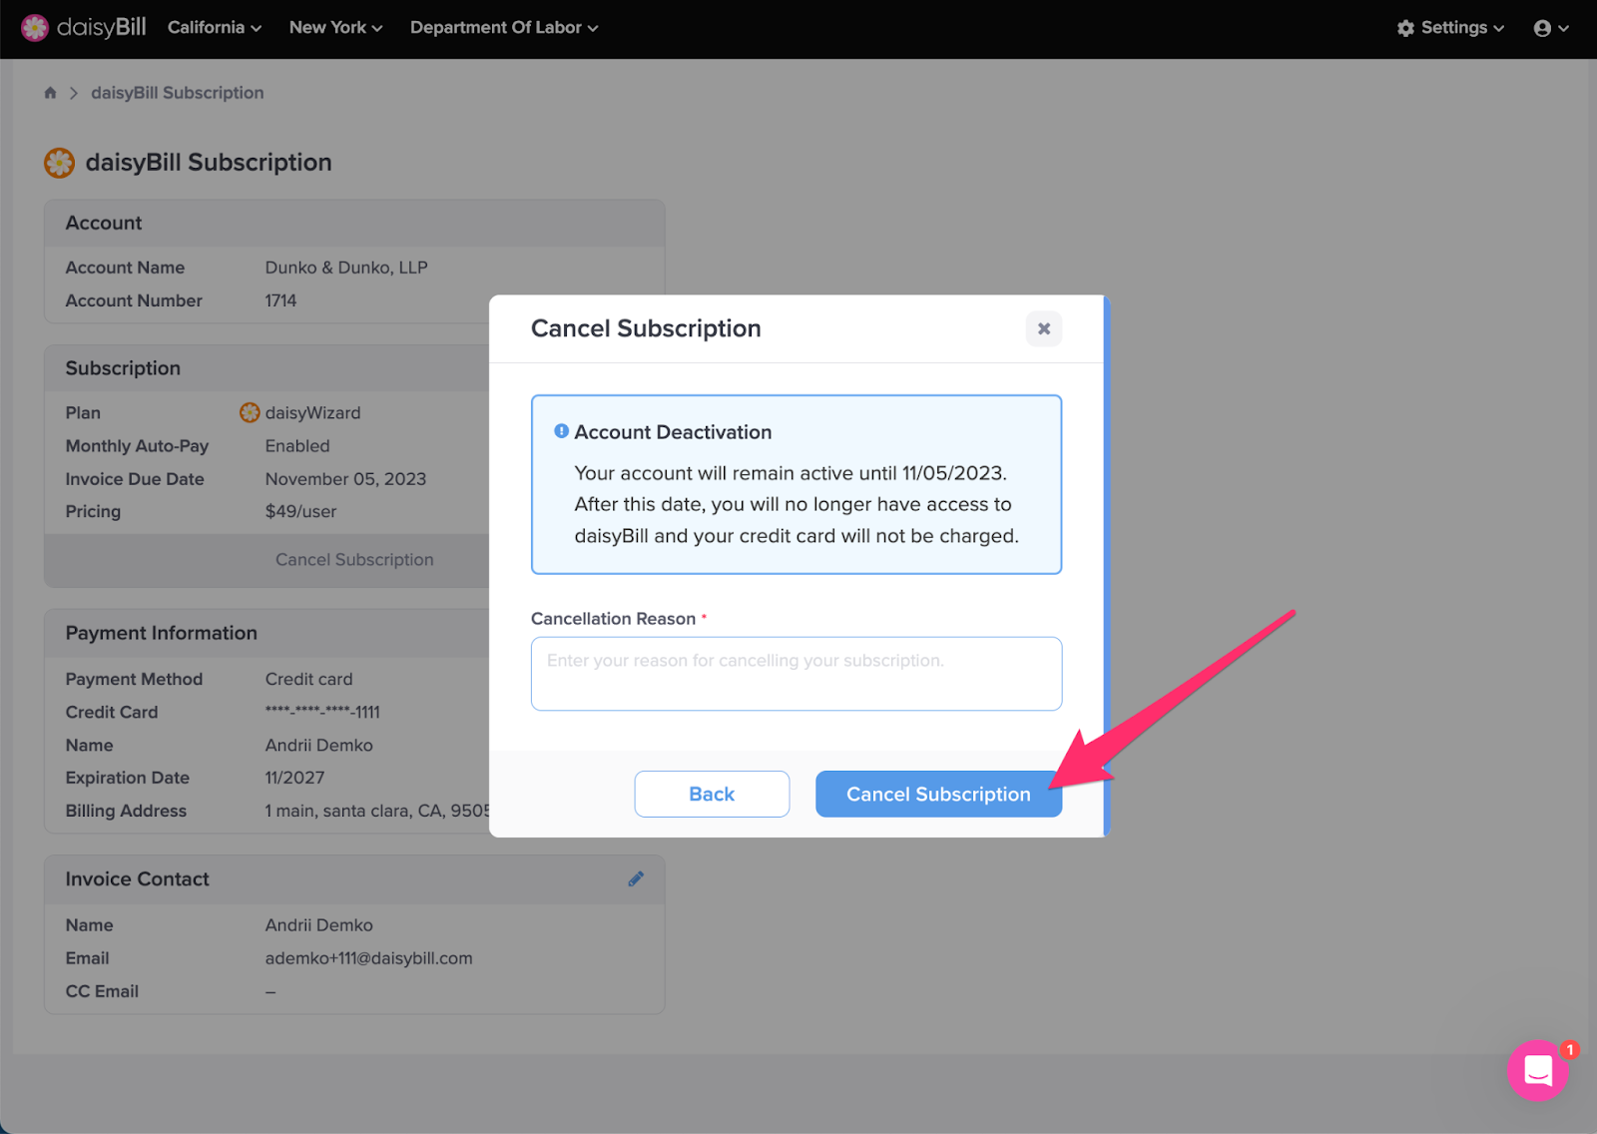Open the New York dropdown menu

pyautogui.click(x=335, y=28)
